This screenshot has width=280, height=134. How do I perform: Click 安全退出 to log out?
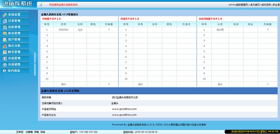pyautogui.click(x=276, y=5)
